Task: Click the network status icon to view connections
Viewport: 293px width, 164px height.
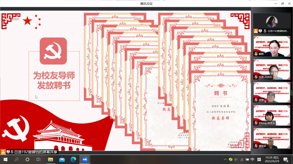Action: (242, 160)
